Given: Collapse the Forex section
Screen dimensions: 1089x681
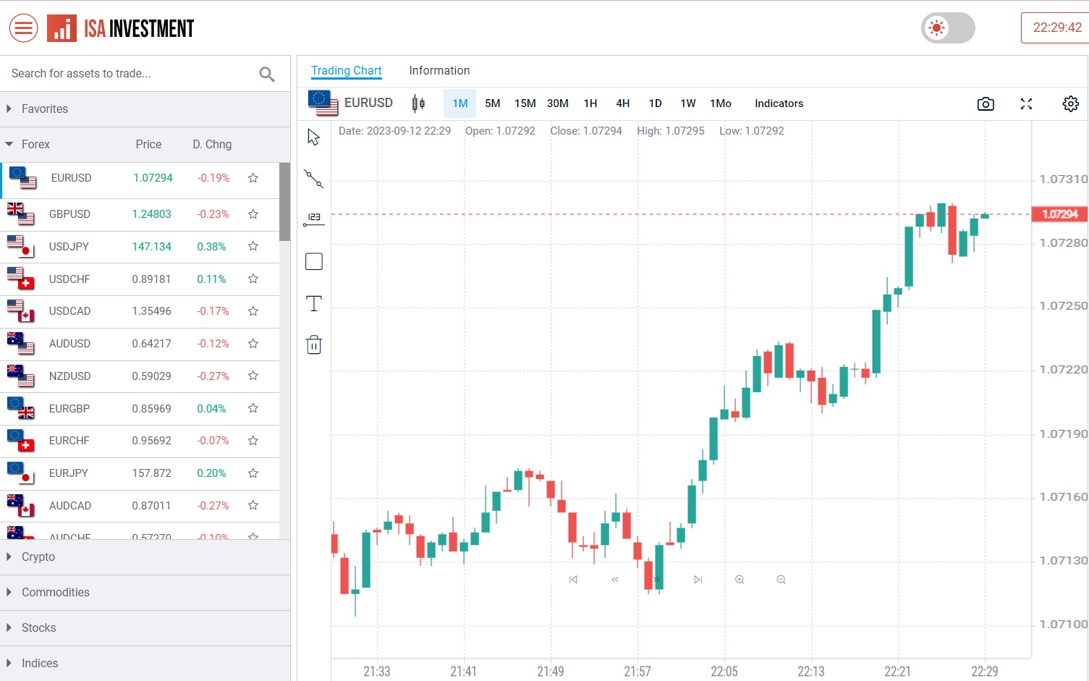Looking at the screenshot, I should tap(145, 145).
